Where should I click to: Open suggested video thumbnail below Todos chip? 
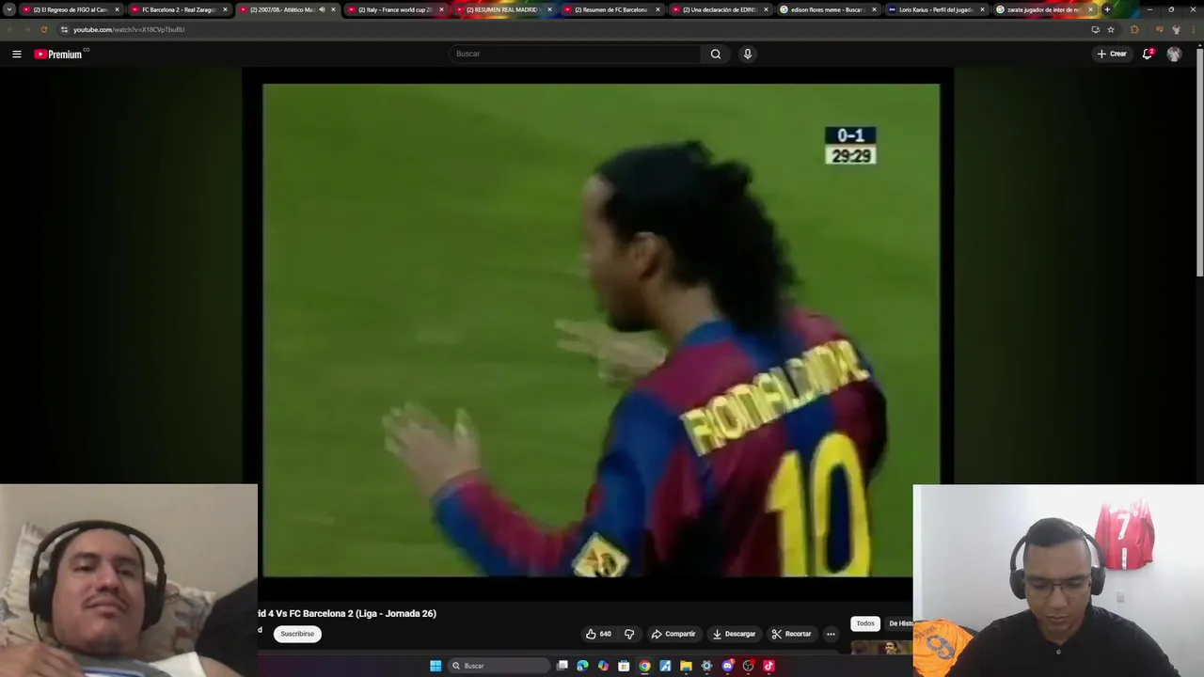pyautogui.click(x=881, y=647)
